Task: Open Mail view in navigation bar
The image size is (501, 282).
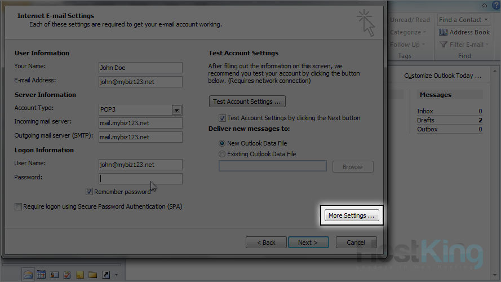Action: 28,275
